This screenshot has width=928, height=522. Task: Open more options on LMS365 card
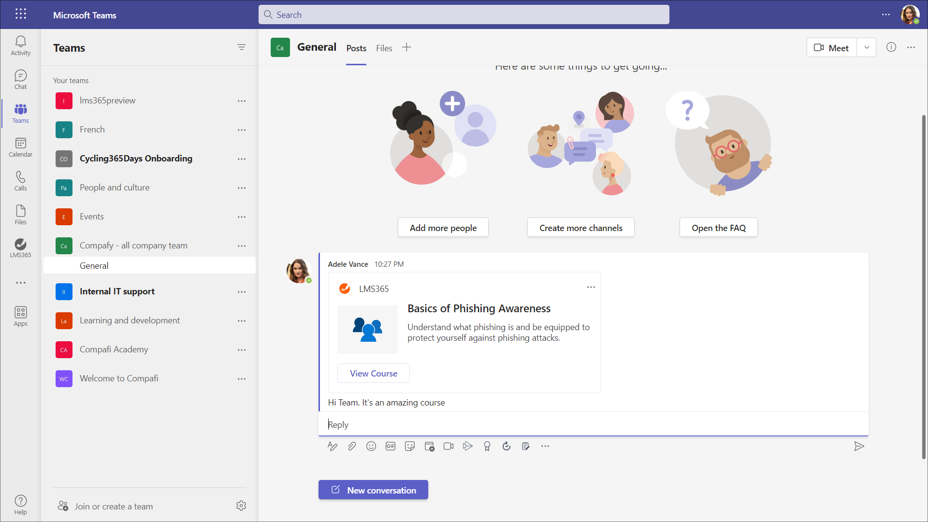[591, 287]
